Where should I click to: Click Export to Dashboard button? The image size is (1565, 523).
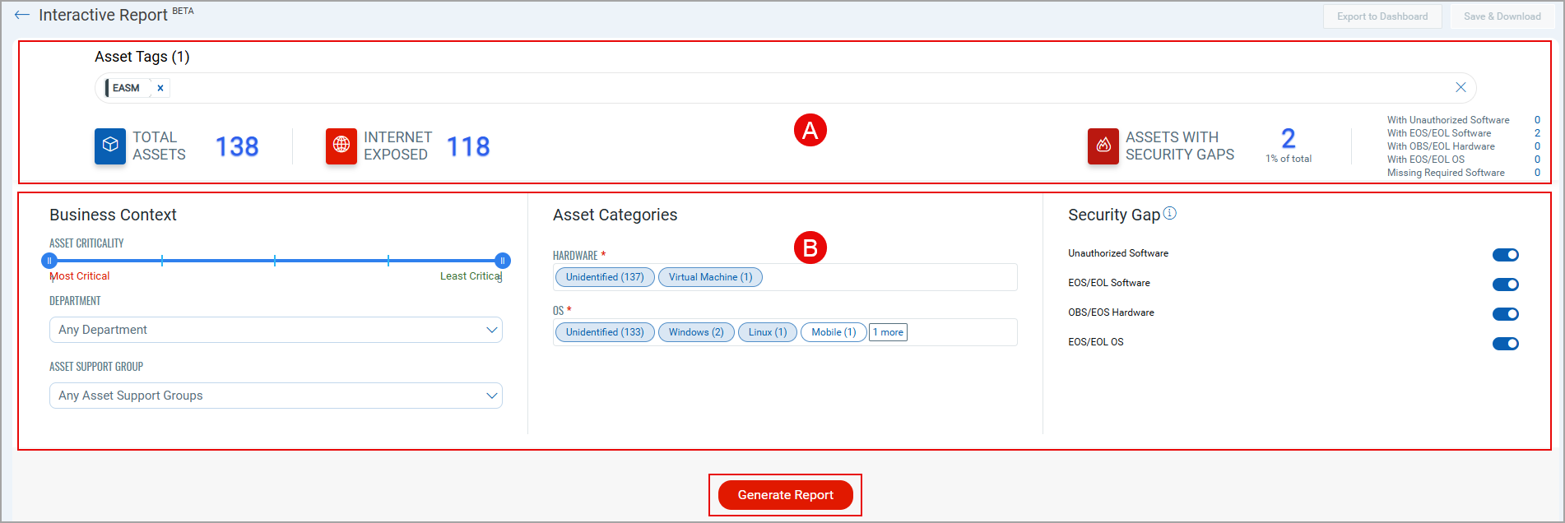click(1382, 16)
